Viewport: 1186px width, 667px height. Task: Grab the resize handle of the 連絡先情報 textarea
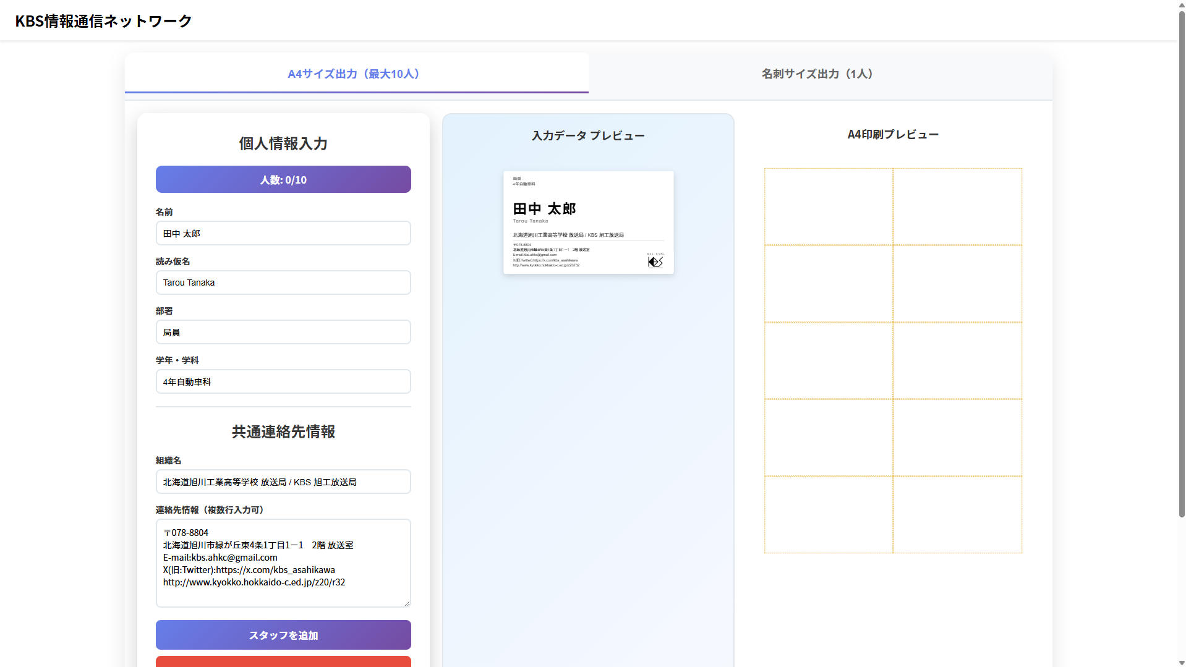point(406,603)
